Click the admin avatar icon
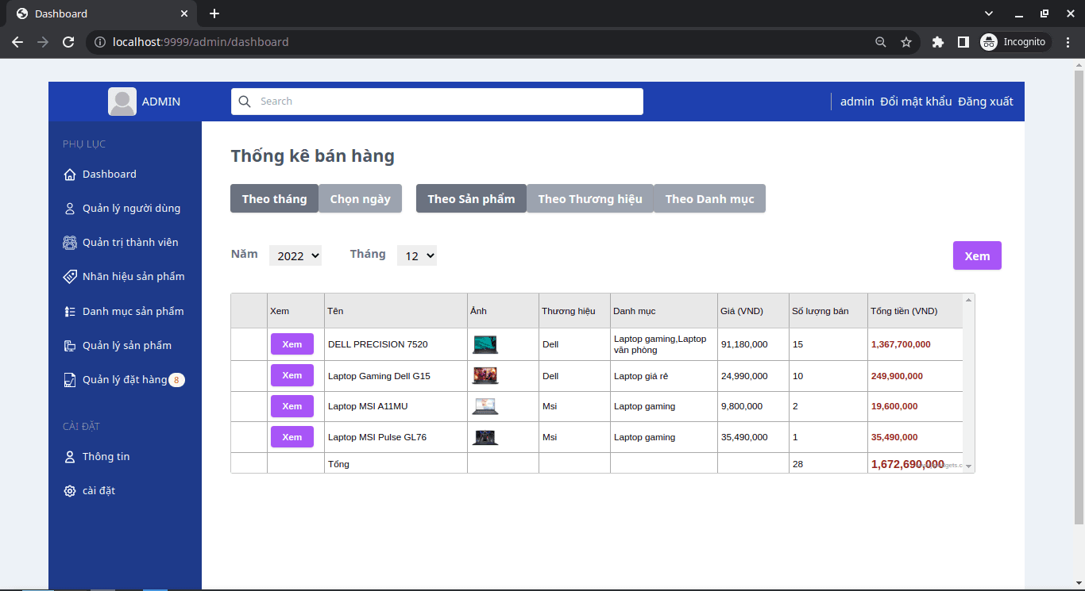 coord(122,102)
